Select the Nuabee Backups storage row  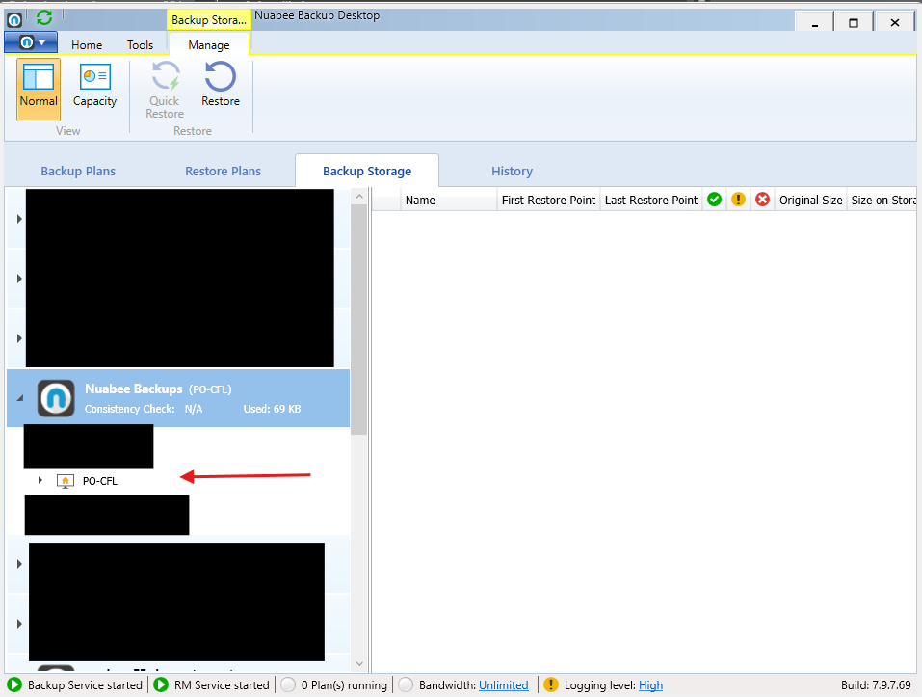pyautogui.click(x=178, y=398)
